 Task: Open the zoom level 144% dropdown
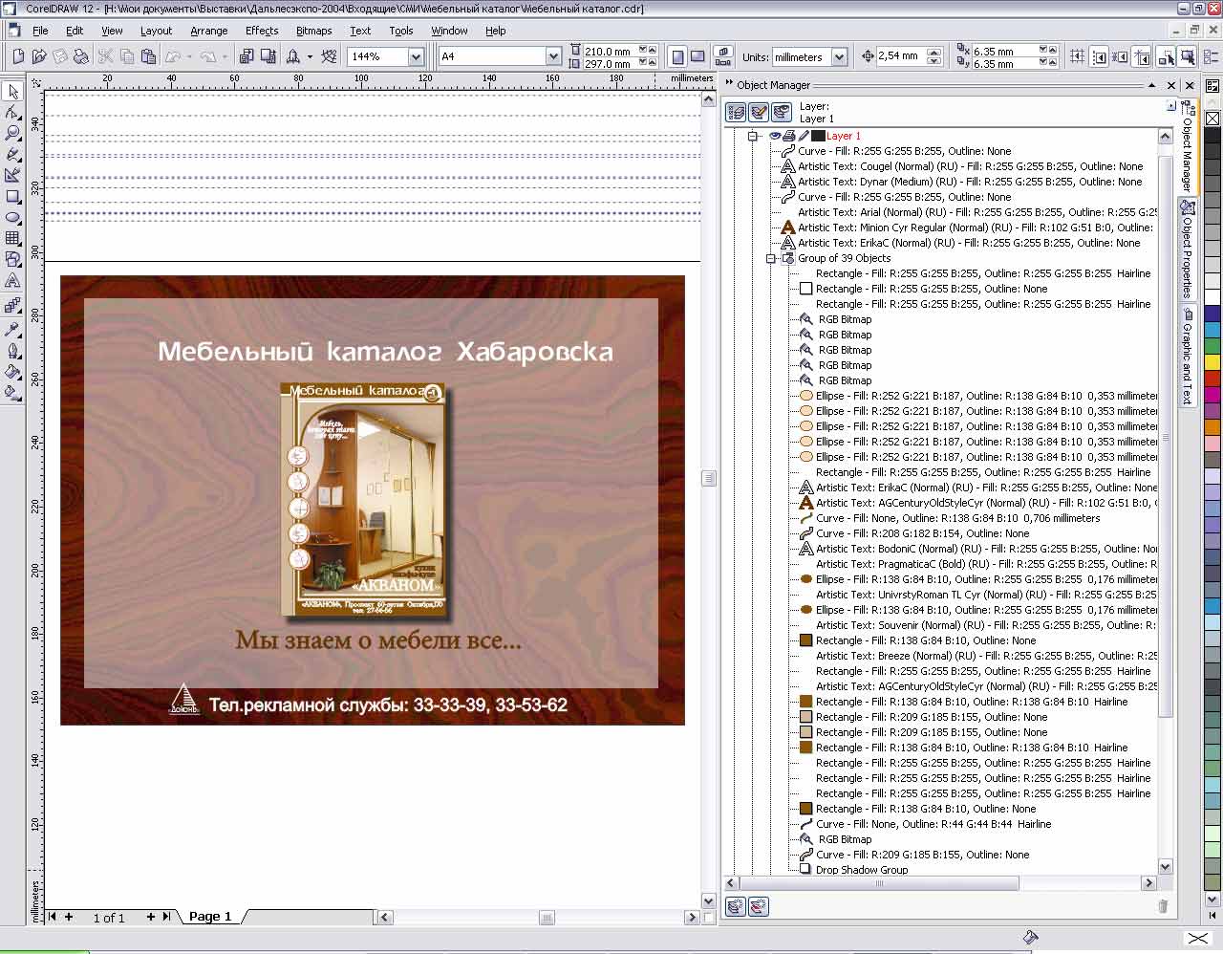click(x=417, y=56)
